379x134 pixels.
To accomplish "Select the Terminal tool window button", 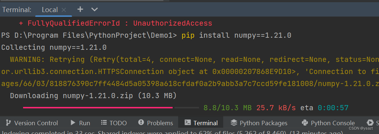I will point(201,123).
